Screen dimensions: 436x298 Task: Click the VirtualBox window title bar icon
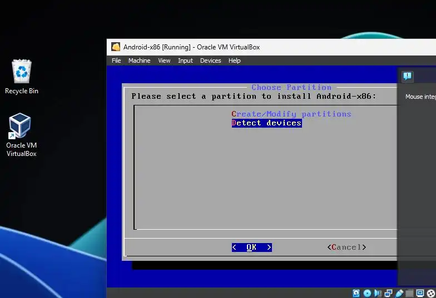coord(116,47)
